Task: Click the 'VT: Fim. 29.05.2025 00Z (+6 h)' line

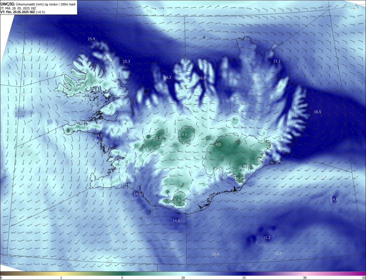Action: coord(23,12)
